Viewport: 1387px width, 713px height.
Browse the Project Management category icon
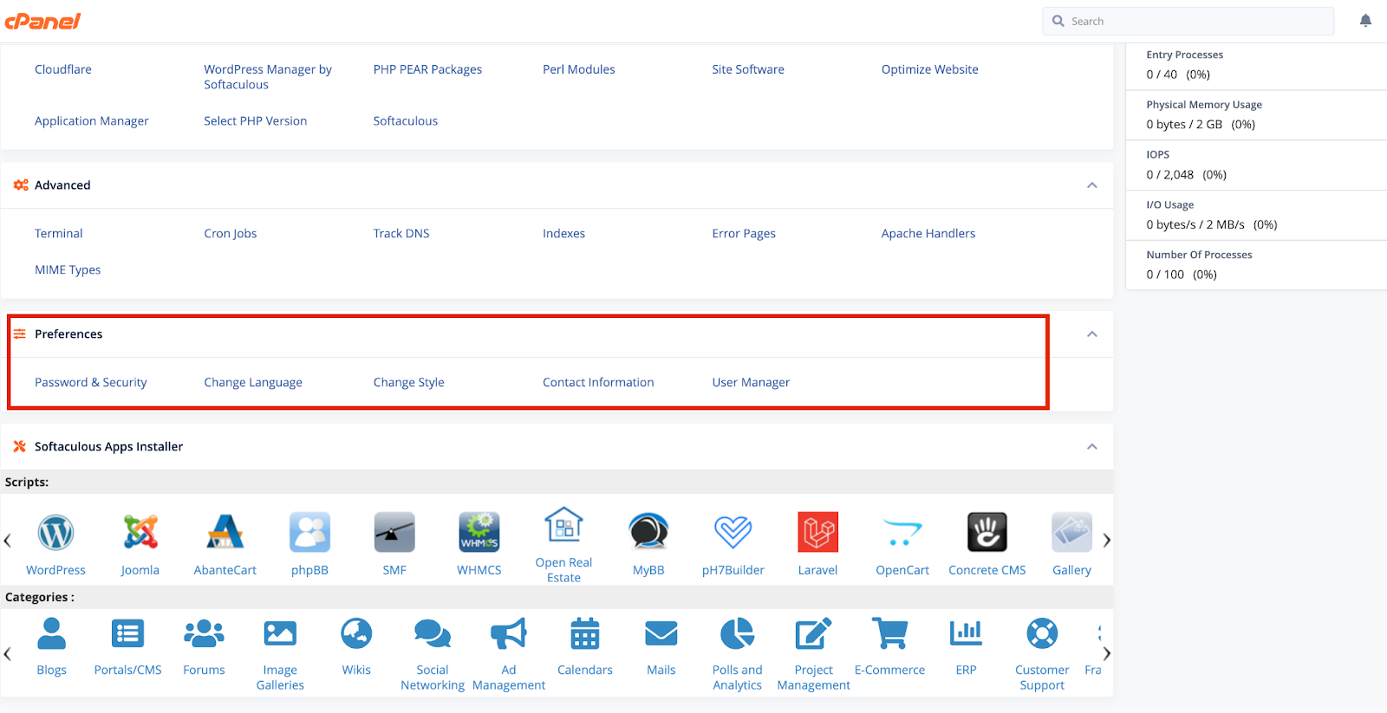814,634
